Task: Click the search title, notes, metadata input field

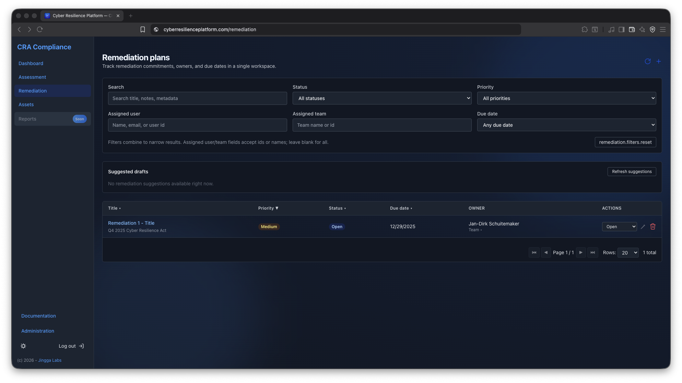Action: tap(197, 98)
